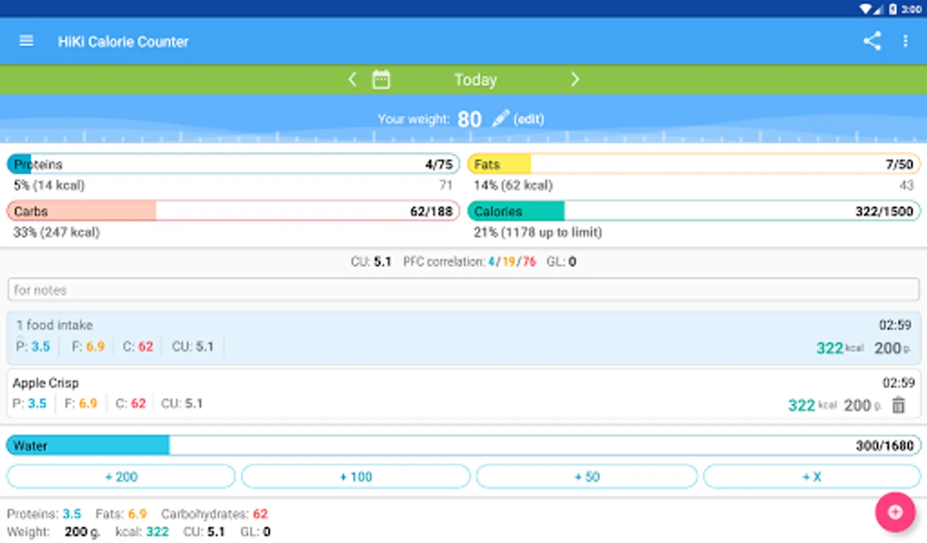Open the Apple Crisp food item
This screenshot has height=543, width=927.
[463, 393]
